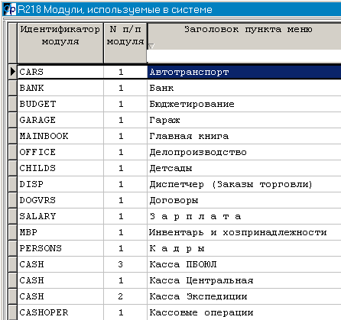Click the CASH identifier in 'Касса Центральная' row

coord(60,280)
